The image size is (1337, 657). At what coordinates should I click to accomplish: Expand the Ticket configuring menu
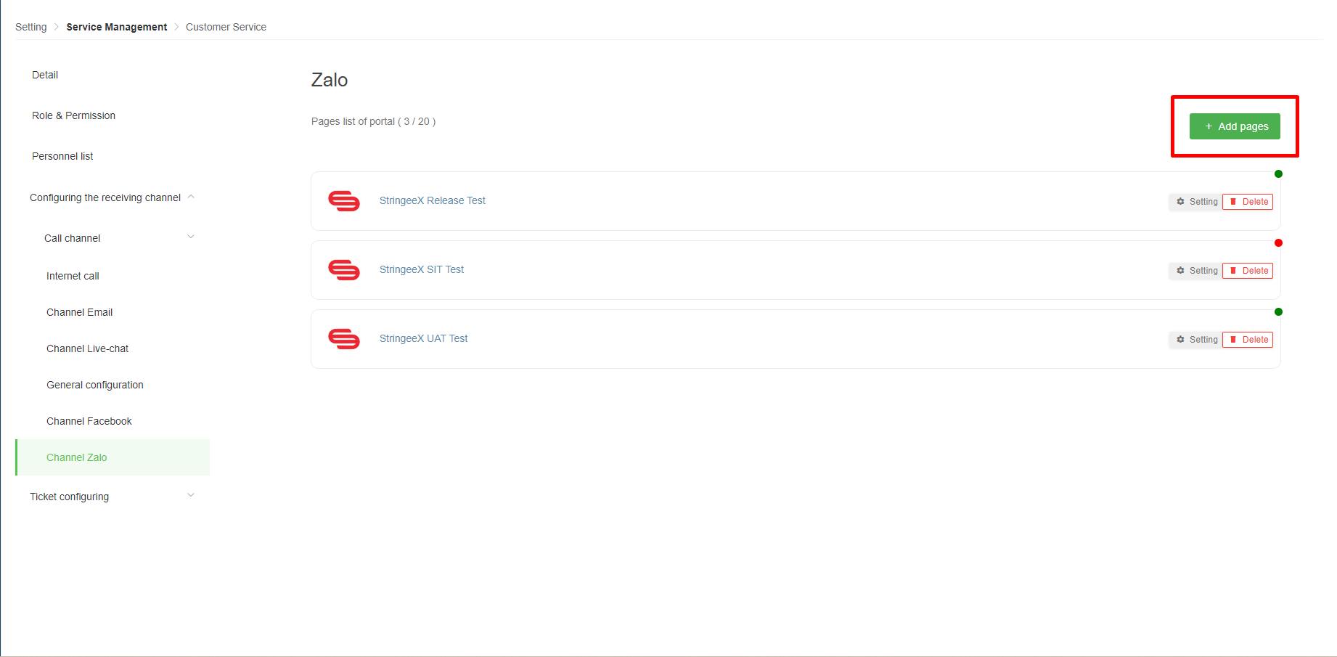(191, 495)
